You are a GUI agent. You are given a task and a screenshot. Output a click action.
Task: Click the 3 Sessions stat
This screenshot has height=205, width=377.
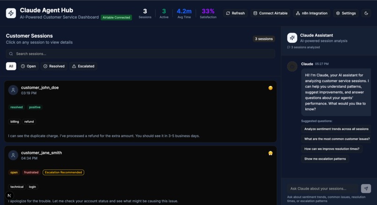coord(145,14)
